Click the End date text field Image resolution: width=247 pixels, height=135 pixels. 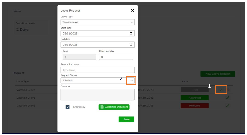[x=93, y=44]
